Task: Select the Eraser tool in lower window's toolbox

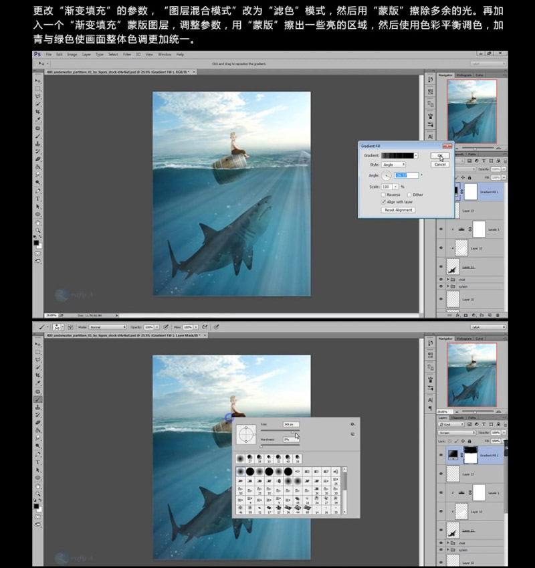Action: tap(38, 422)
